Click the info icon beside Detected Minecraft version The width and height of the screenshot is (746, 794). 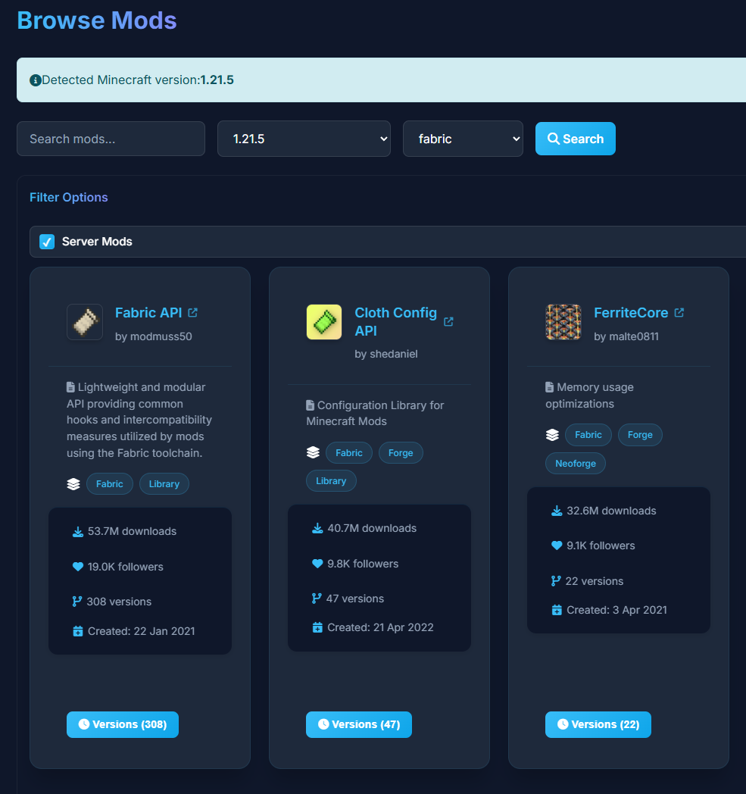click(36, 80)
